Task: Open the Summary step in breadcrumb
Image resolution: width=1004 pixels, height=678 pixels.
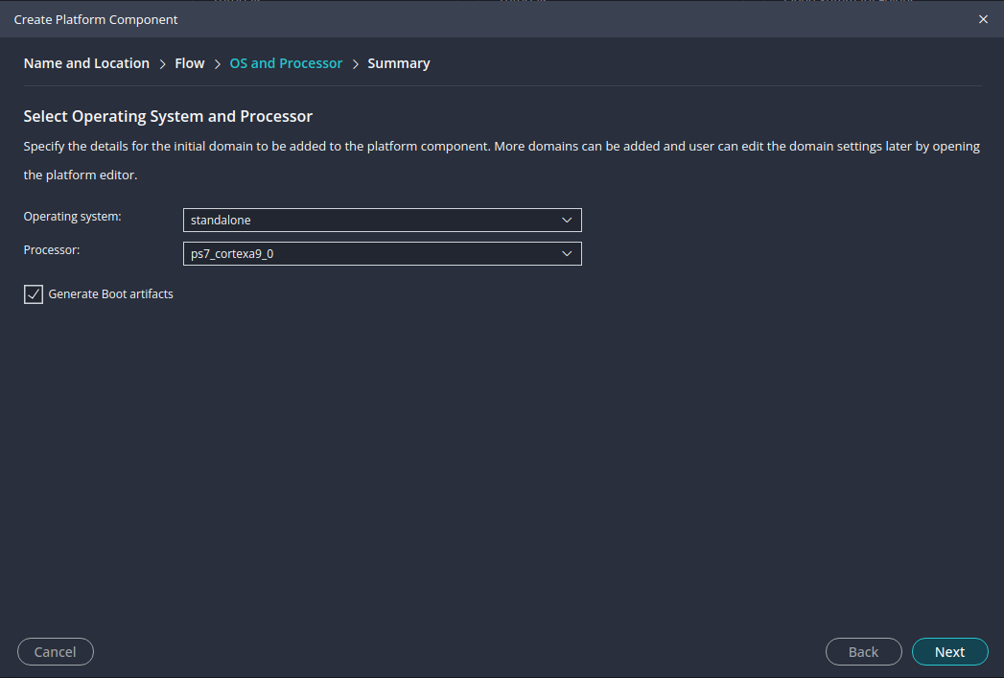Action: 399,63
